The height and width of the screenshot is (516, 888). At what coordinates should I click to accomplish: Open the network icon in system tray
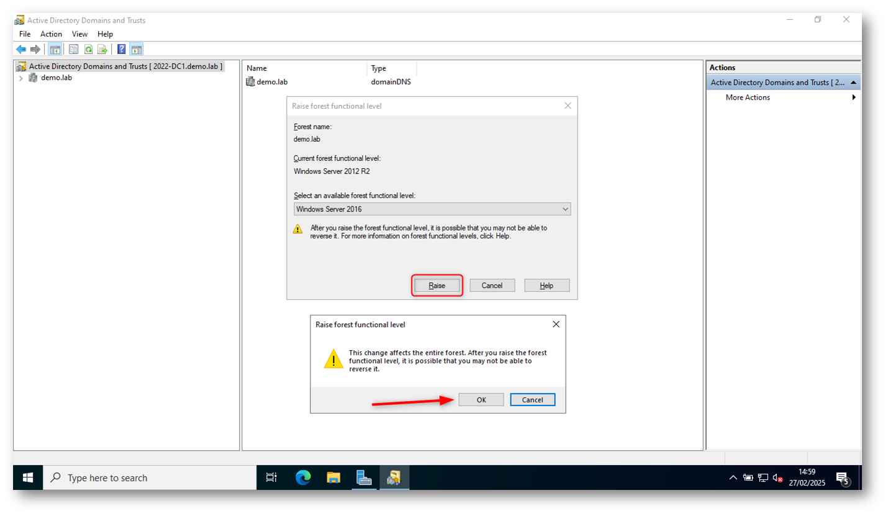coord(763,478)
